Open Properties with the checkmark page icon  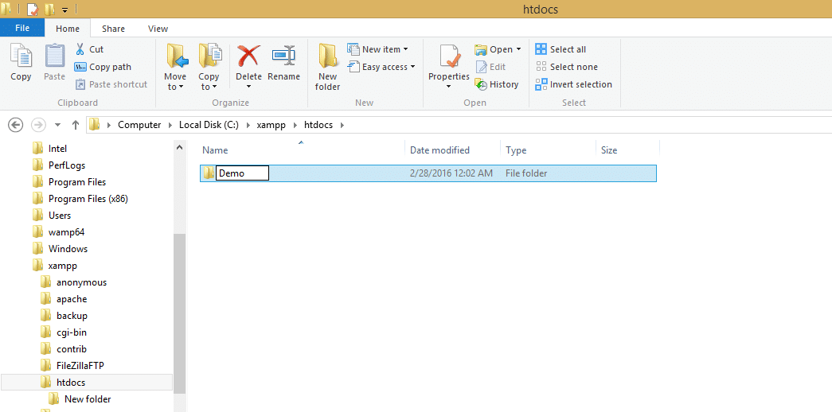(449, 56)
